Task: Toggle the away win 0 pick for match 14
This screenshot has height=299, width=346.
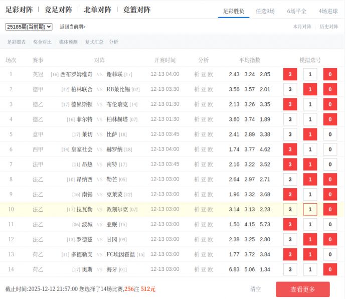Action: coord(330,269)
